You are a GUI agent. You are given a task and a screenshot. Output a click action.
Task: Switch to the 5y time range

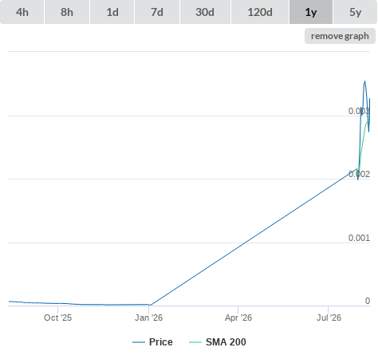pyautogui.click(x=355, y=12)
